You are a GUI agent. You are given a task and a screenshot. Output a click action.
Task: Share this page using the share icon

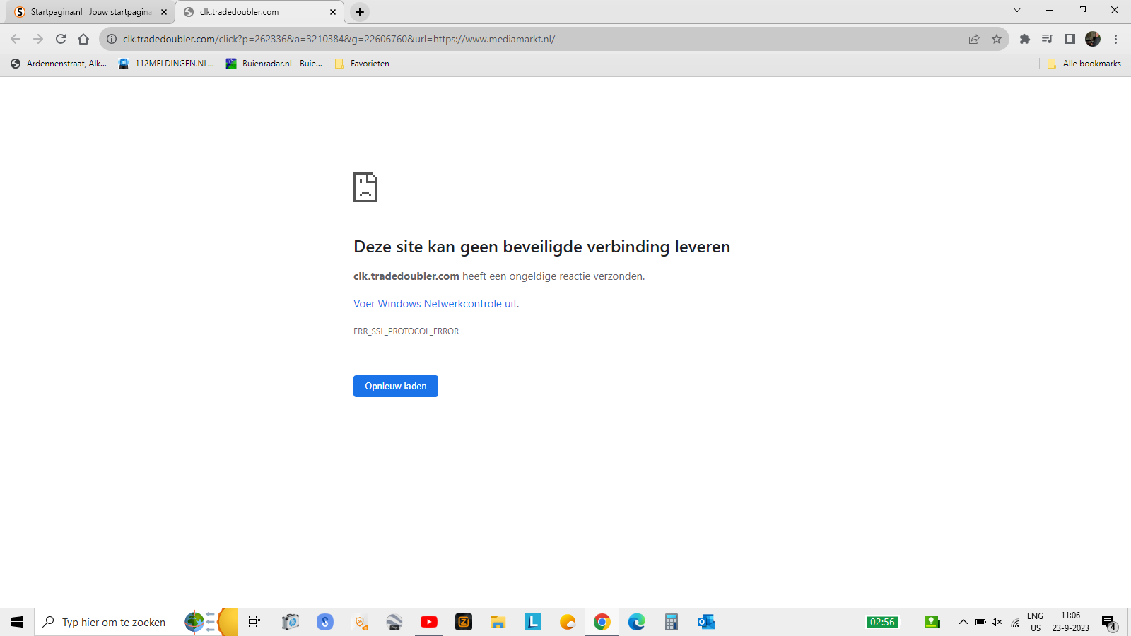click(974, 39)
